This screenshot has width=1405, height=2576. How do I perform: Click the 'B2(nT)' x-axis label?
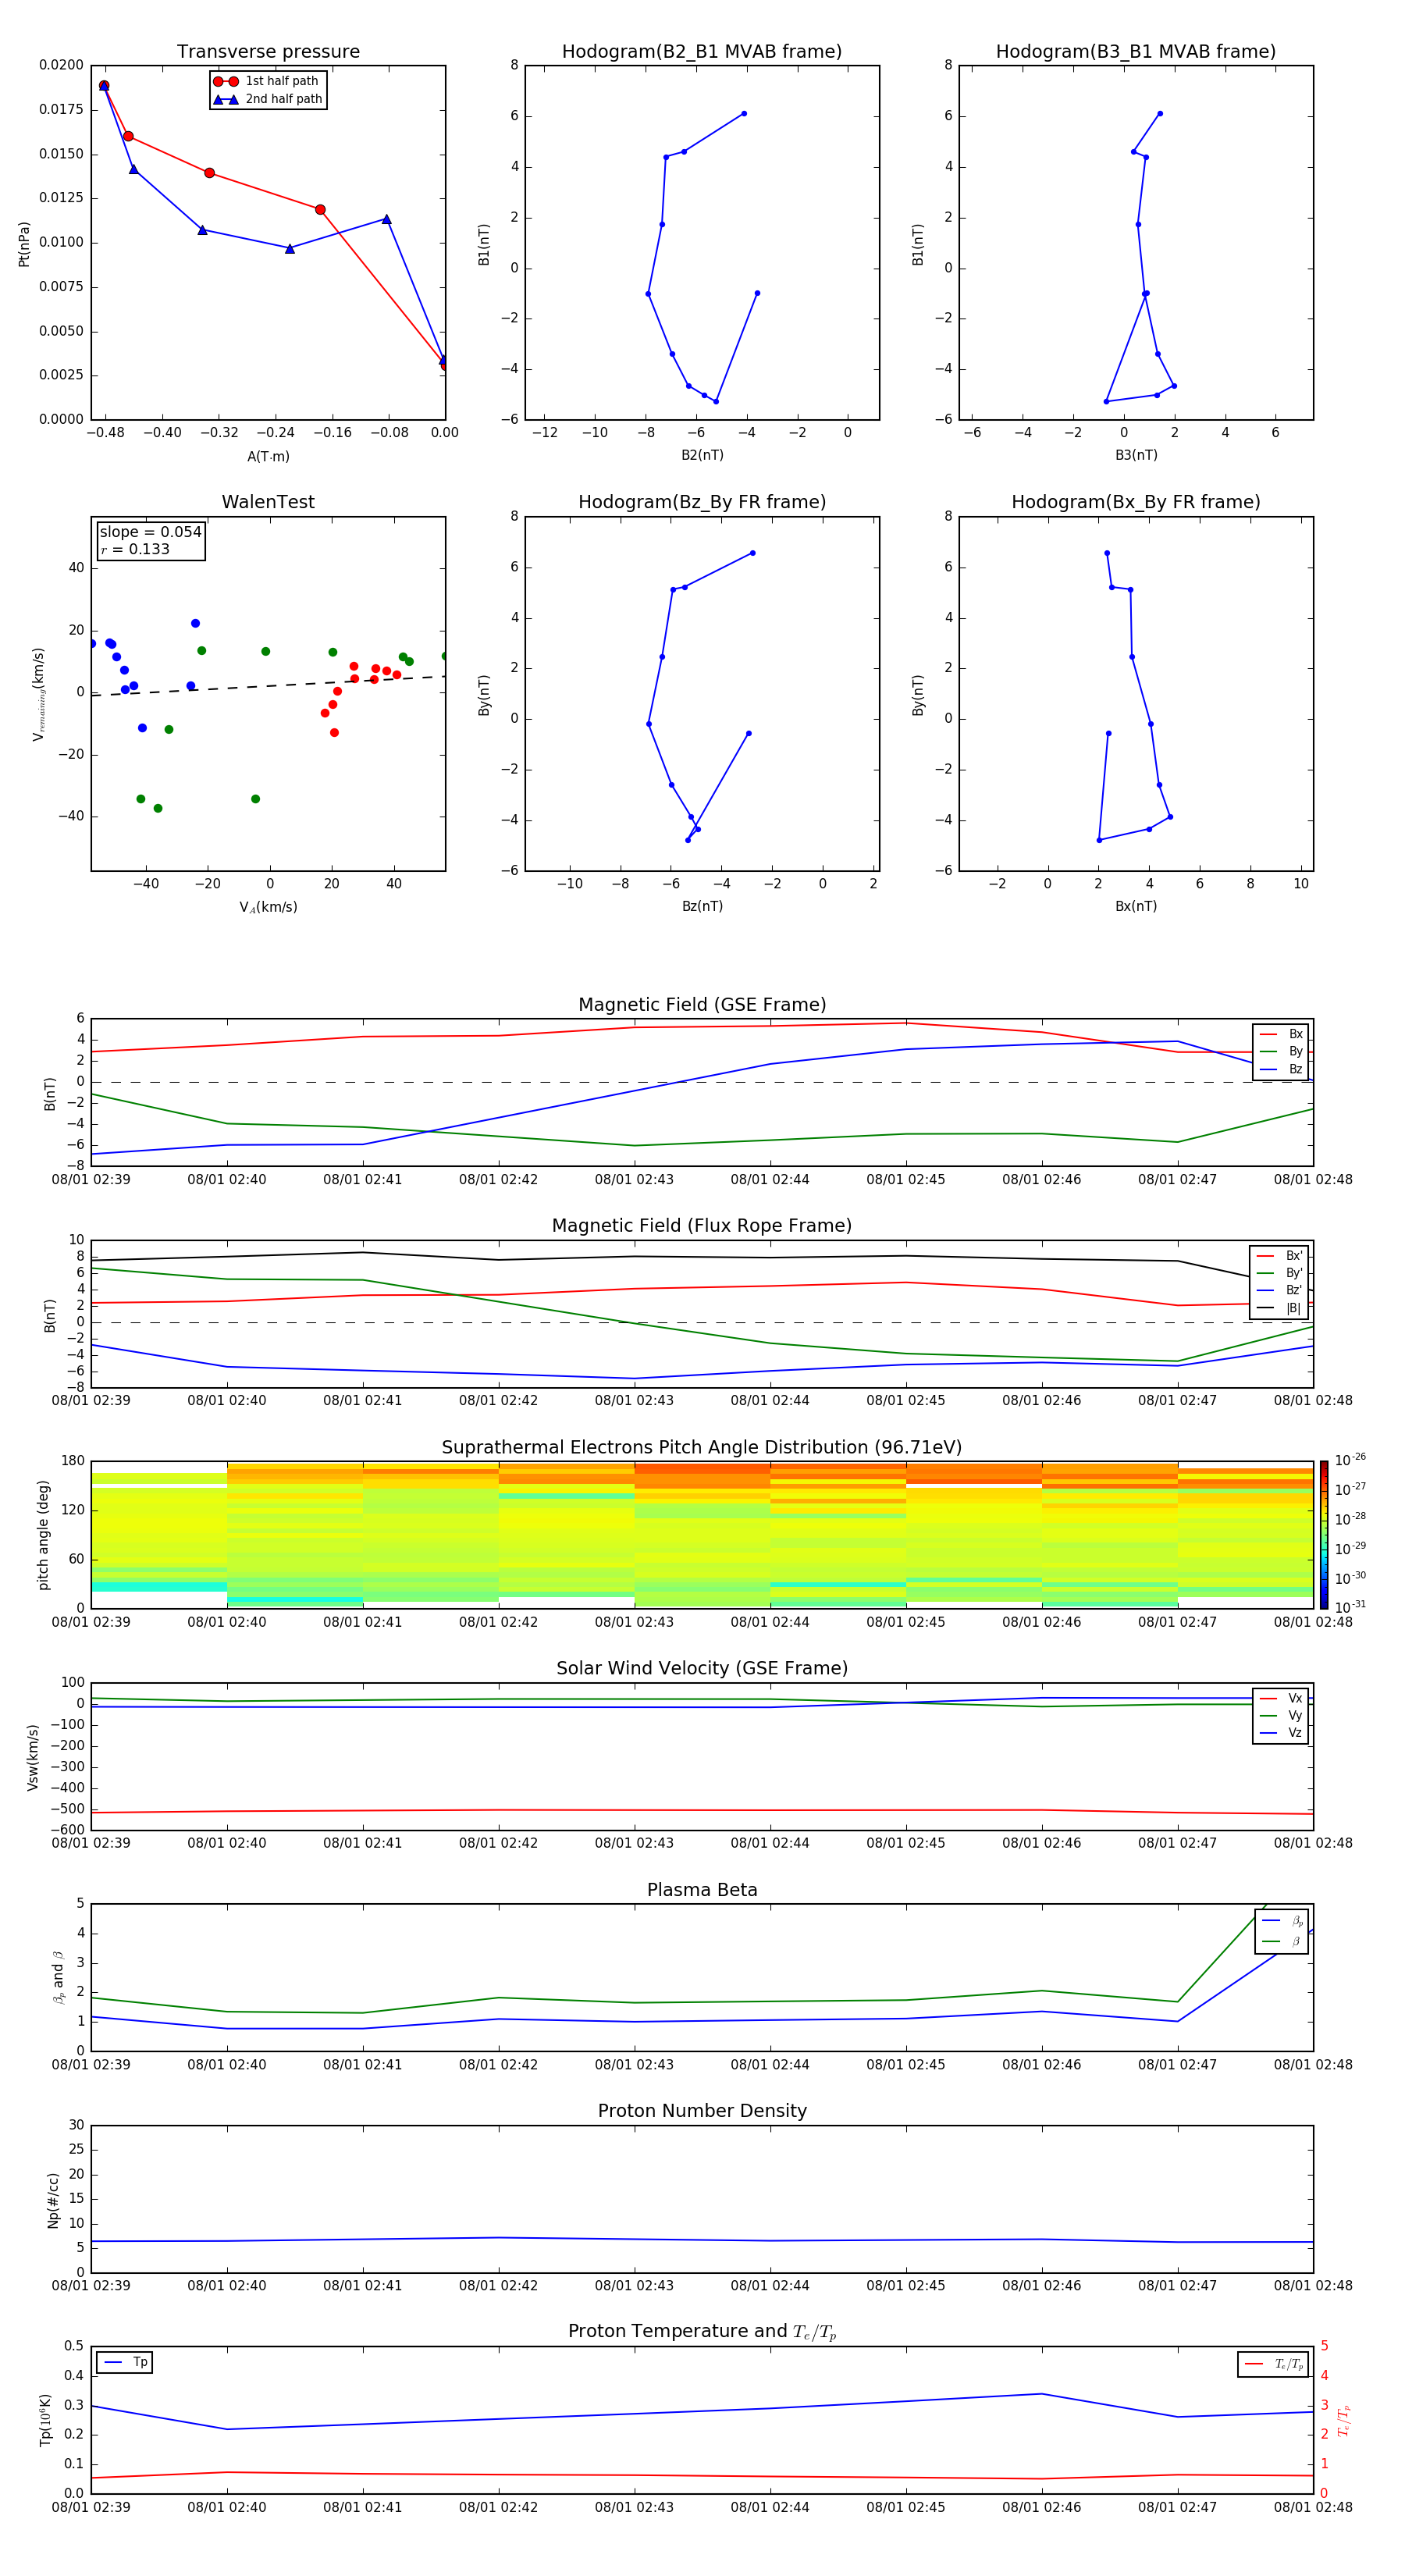point(702,455)
